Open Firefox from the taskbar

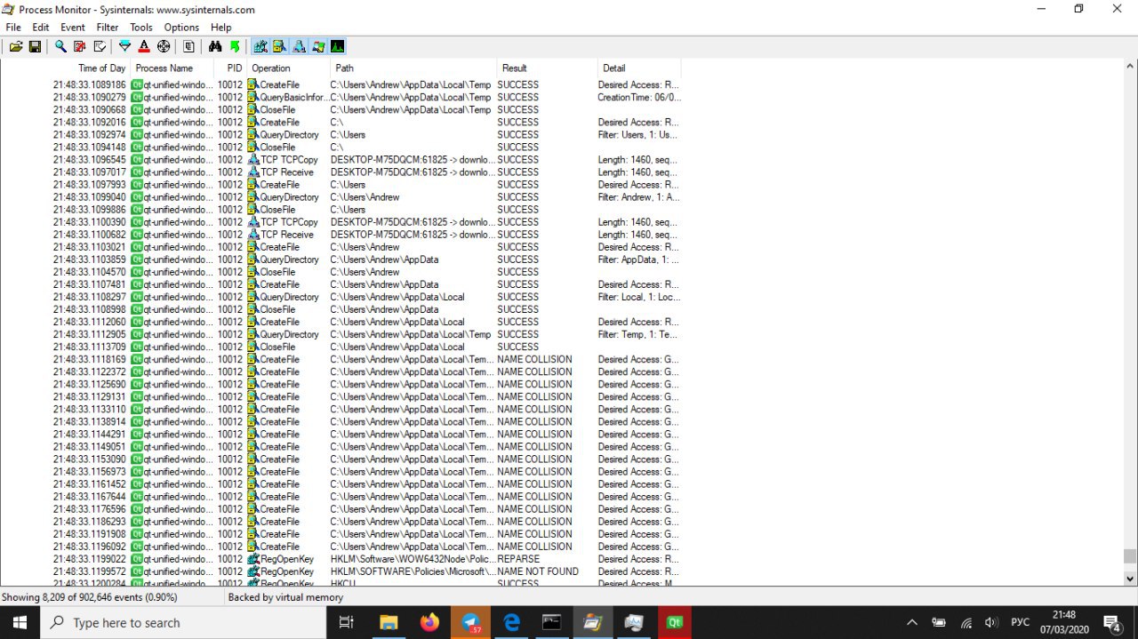coord(430,623)
